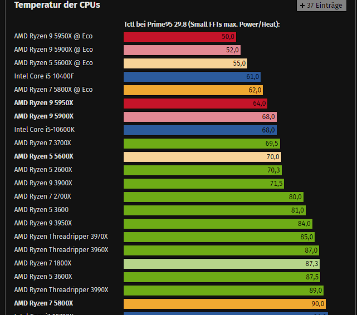Viewport: 357px width, 315px height.
Task: Select label 'AMD Ryzen 5 3600'
Action: pos(41,210)
